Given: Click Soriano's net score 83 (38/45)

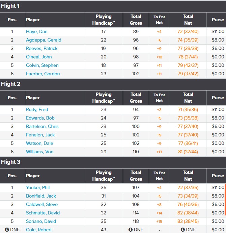Looking at the screenshot, I should coord(188,221).
